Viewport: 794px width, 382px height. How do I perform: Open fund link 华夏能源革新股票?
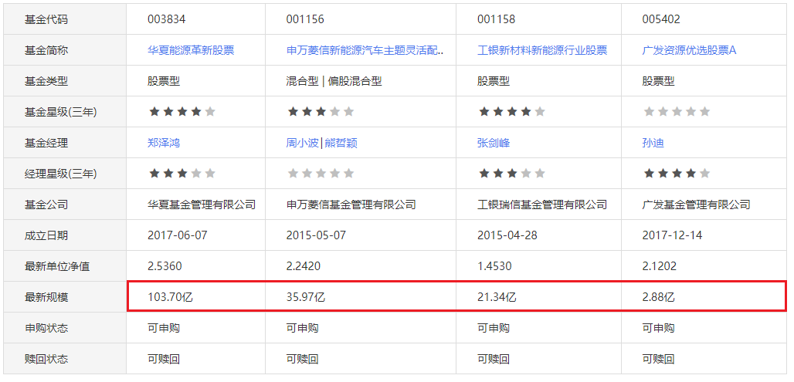(x=191, y=50)
